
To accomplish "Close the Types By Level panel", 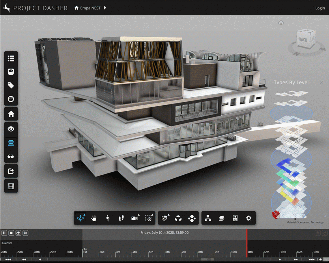I will (321, 82).
